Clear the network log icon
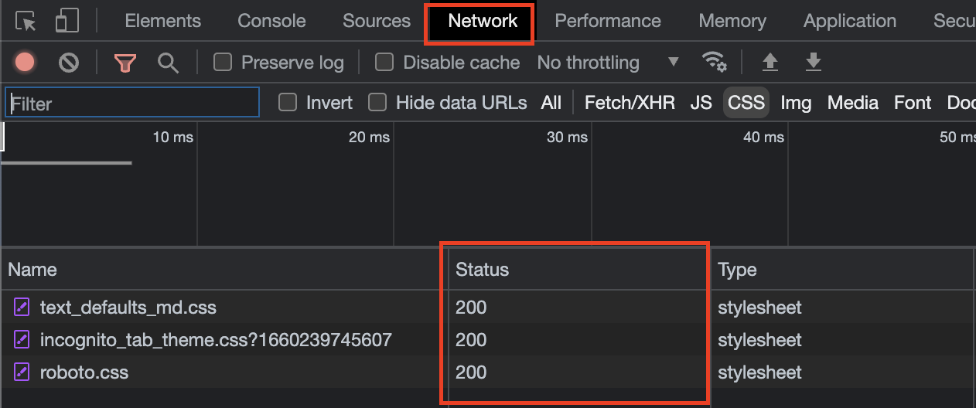The image size is (976, 408). point(69,63)
